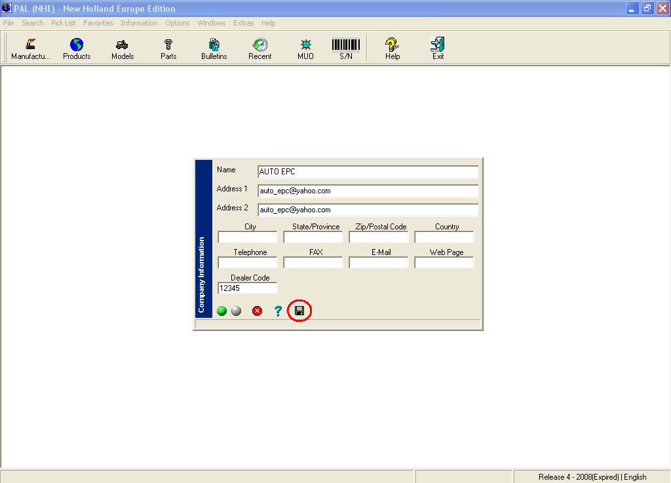Open the Pick List menu

[x=63, y=23]
